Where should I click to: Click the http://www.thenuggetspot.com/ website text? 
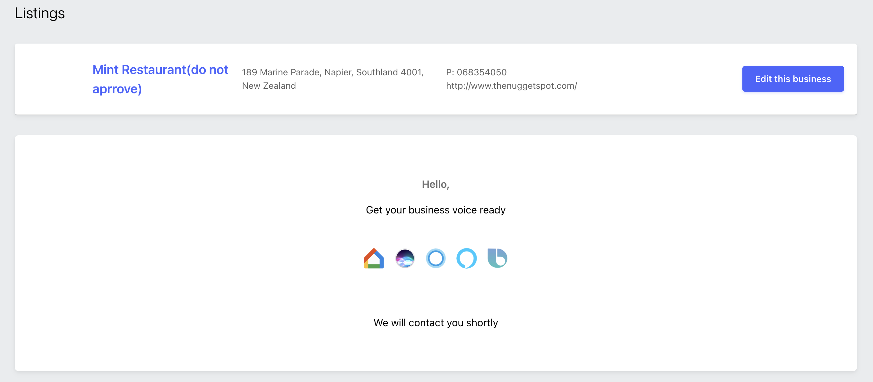coord(511,86)
